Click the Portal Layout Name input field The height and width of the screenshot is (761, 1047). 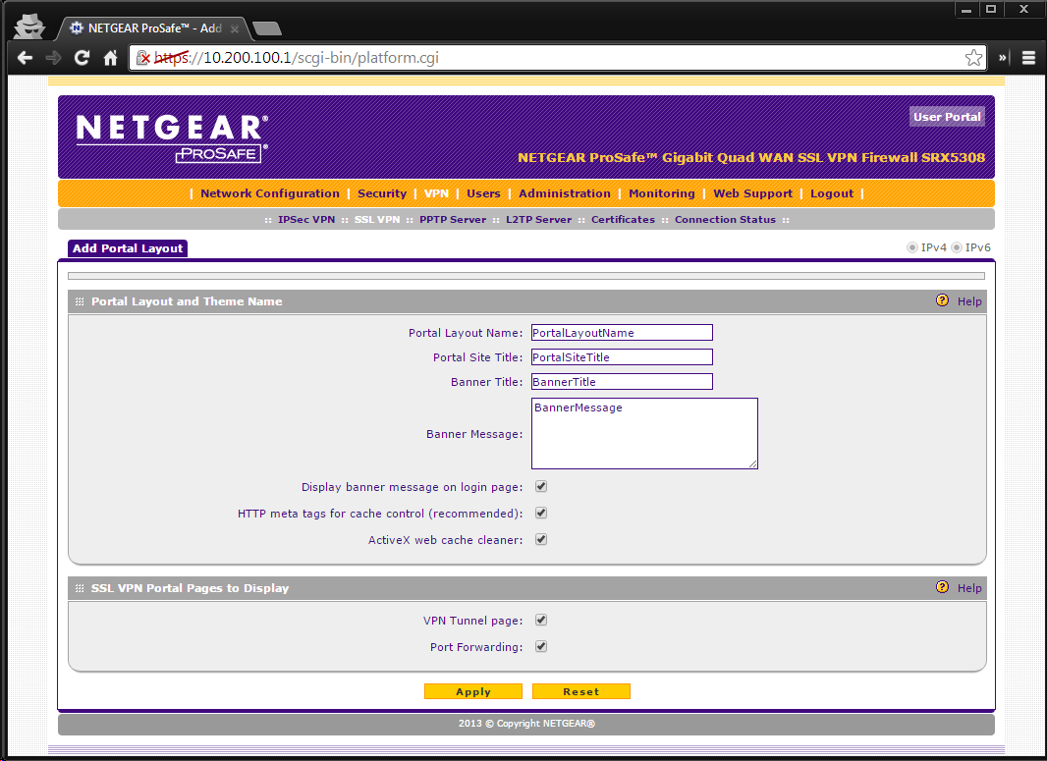point(622,333)
